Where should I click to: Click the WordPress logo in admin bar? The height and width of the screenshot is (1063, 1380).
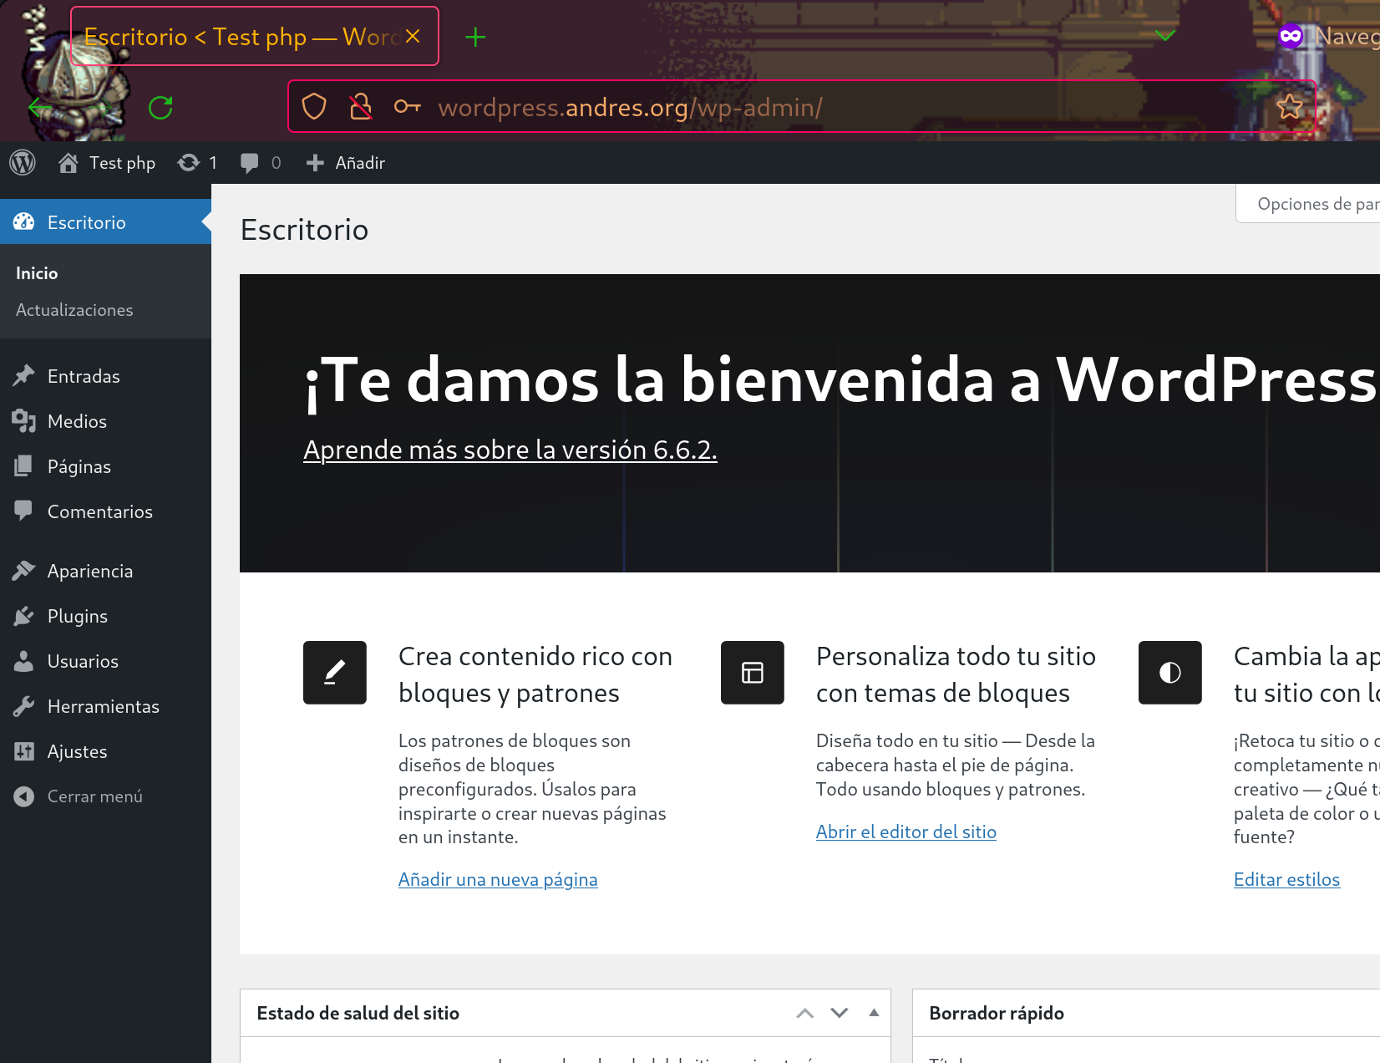point(23,162)
